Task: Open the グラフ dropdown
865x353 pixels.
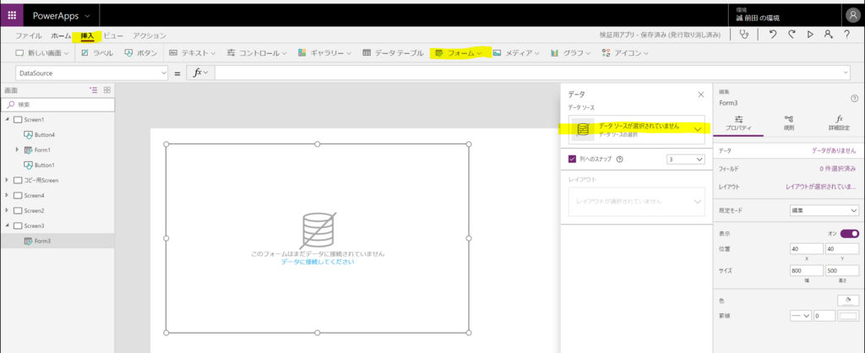Action: pyautogui.click(x=570, y=53)
